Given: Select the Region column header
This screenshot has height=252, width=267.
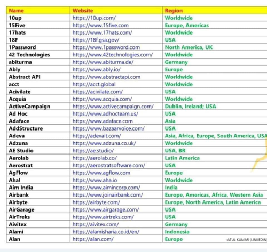Looking at the screenshot, I should (215, 11).
